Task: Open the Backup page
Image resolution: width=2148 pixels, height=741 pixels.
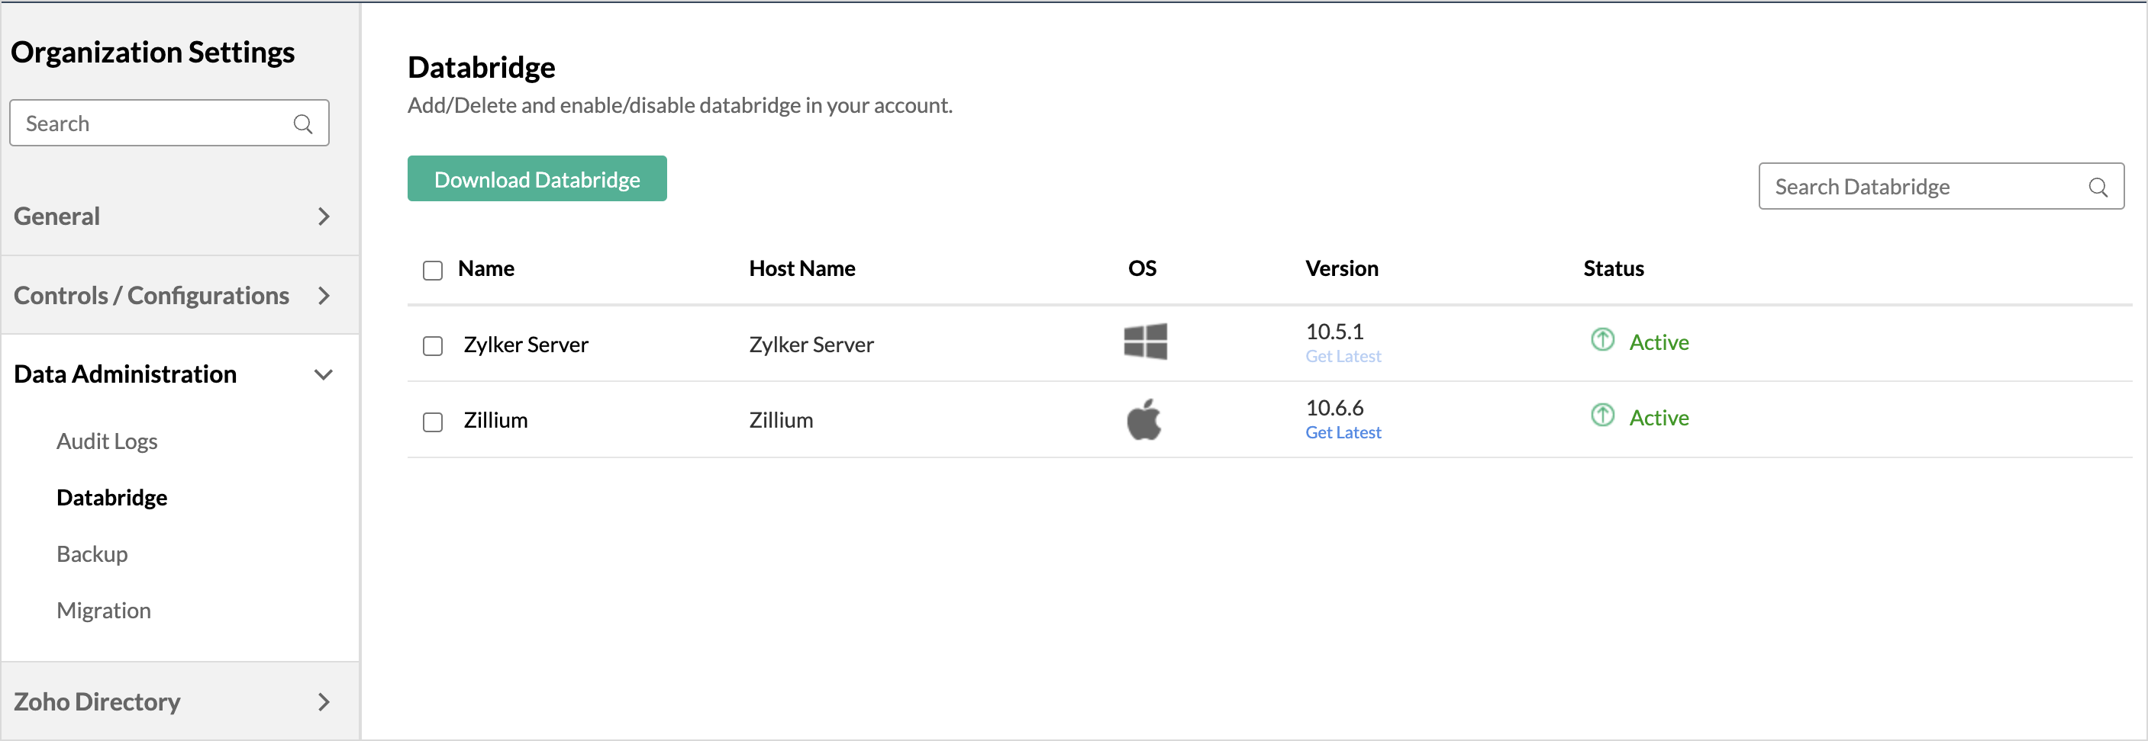Action: pyautogui.click(x=92, y=554)
